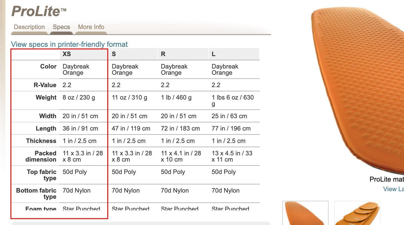This screenshot has height=225, width=404.
Task: Click the Top fabric type row label
Action: click(42, 175)
